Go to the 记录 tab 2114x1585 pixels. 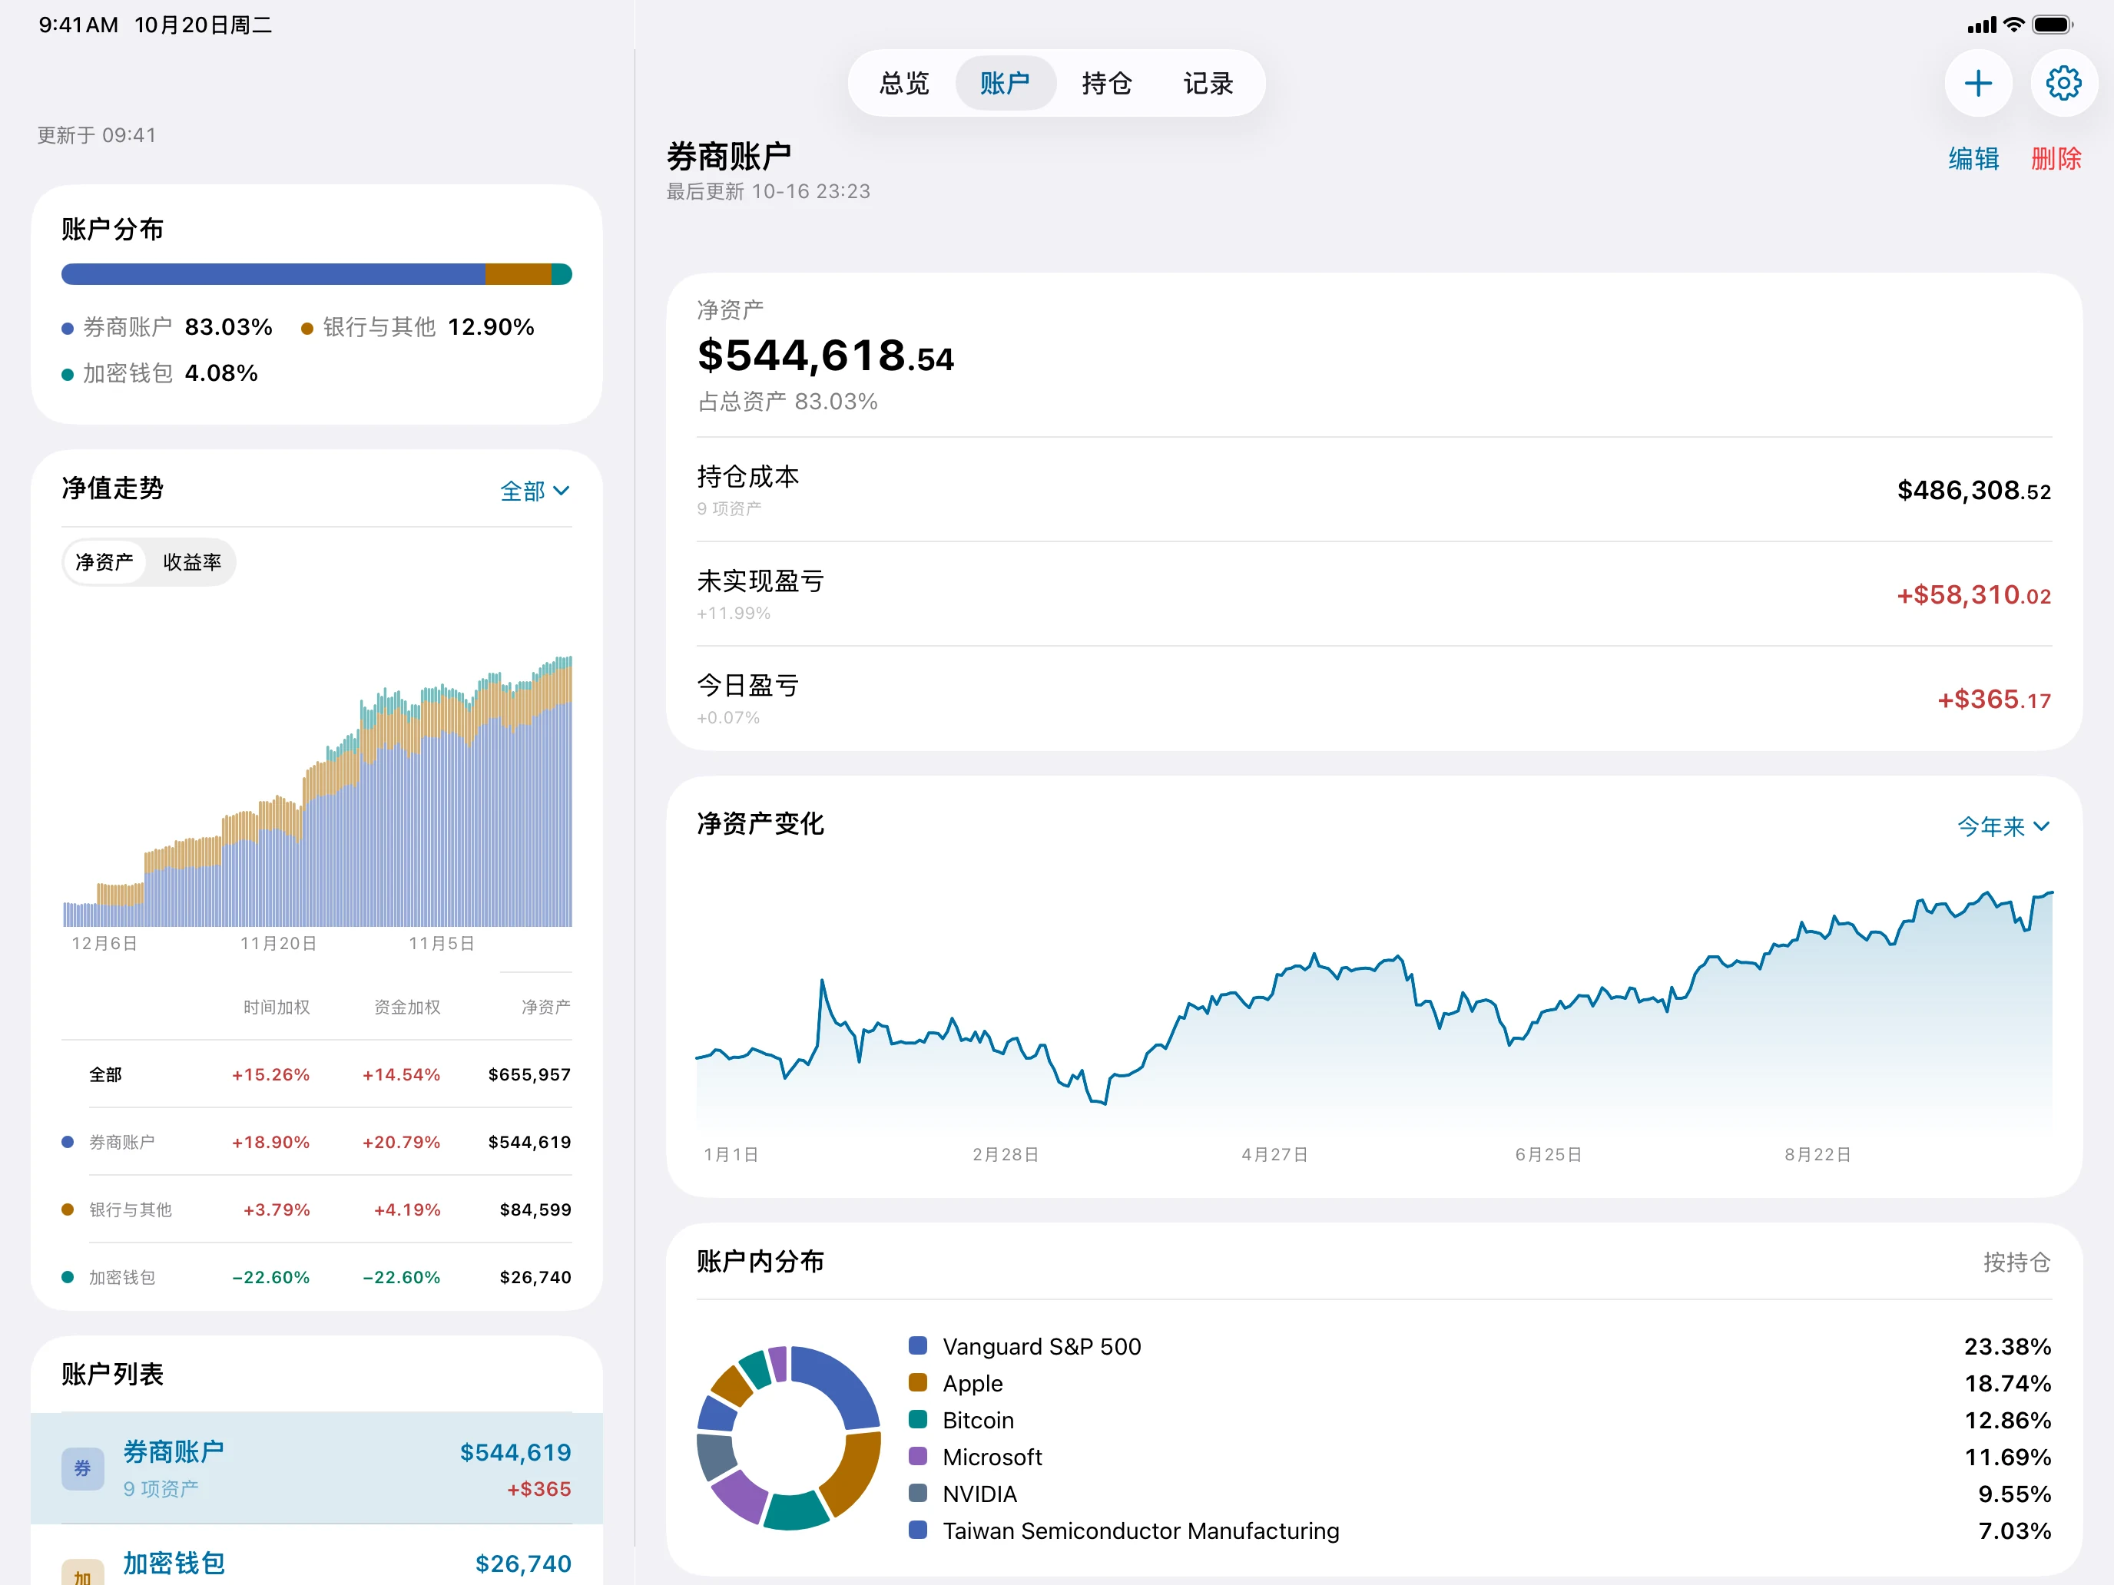point(1208,84)
